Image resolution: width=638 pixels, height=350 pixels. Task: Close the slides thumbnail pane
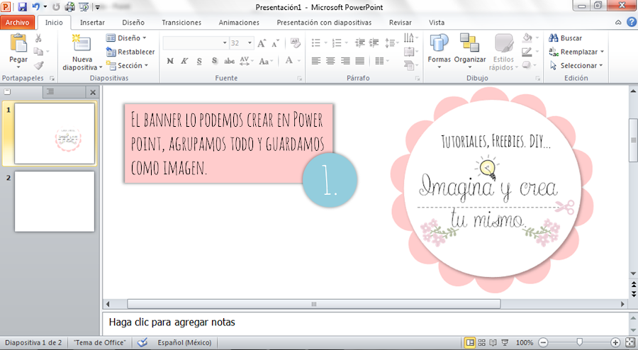click(93, 92)
